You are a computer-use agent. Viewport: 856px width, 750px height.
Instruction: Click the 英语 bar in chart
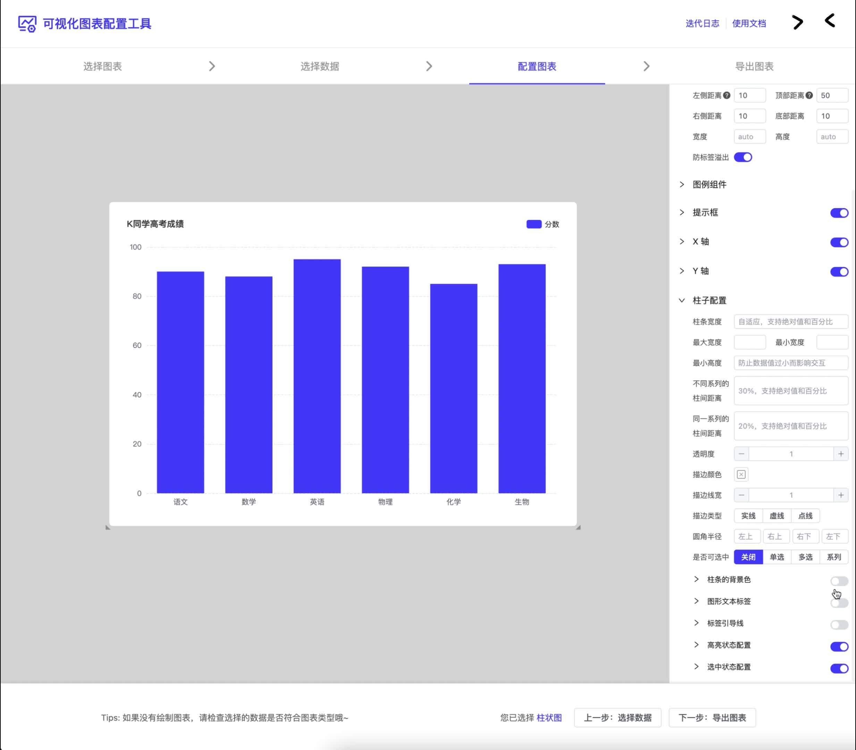pos(317,376)
